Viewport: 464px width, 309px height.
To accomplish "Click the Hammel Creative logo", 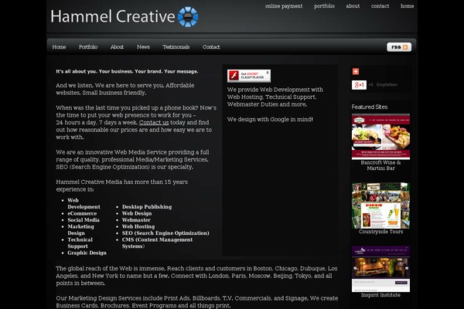I will [125, 16].
